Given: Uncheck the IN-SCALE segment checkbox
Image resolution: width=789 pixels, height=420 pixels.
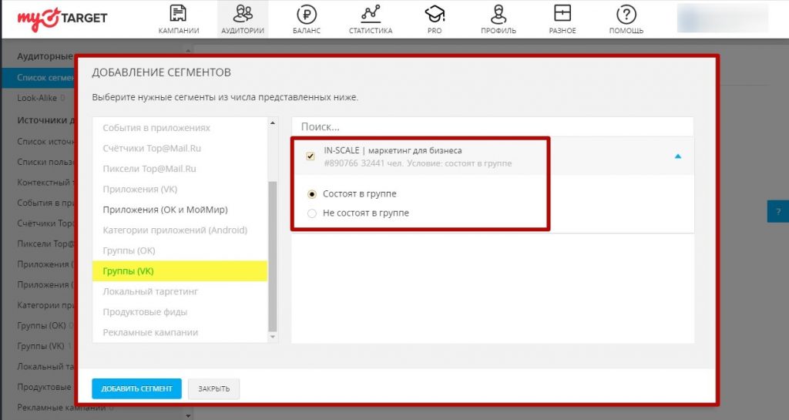Looking at the screenshot, I should (311, 156).
